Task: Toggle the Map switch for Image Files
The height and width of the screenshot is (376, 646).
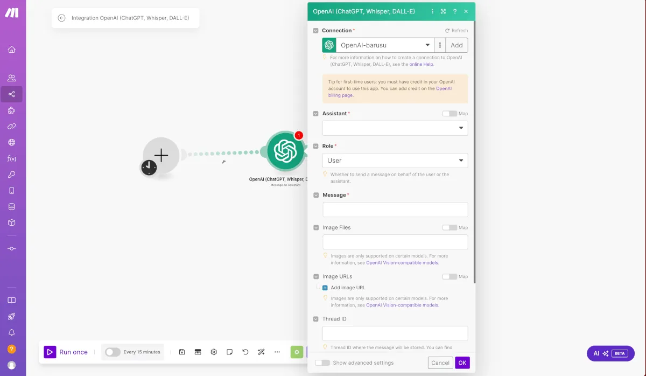Action: coord(450,227)
